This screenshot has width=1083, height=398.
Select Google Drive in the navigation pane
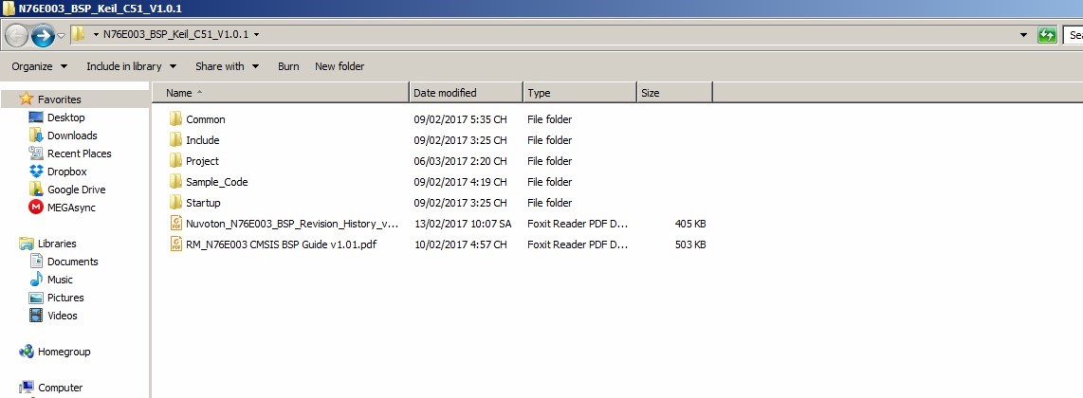click(76, 190)
